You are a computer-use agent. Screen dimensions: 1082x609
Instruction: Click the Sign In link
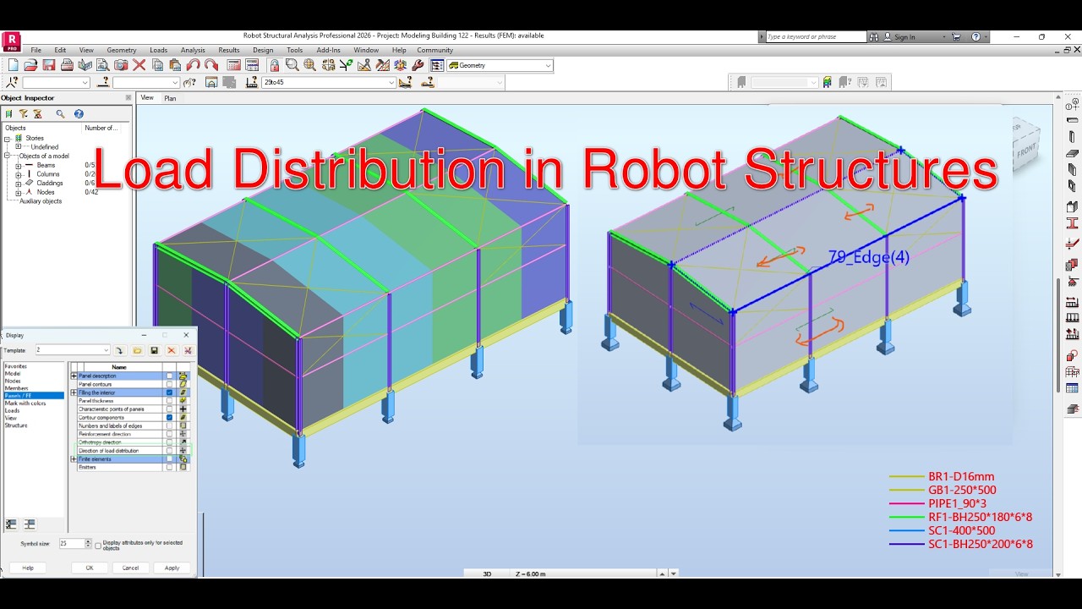pyautogui.click(x=904, y=37)
